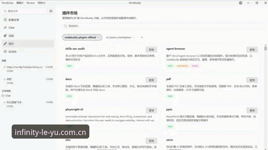
Task: Manage the xlsx plugin
Action: tap(151, 141)
